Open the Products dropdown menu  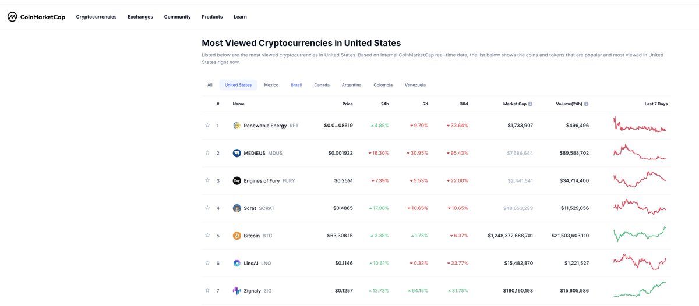212,17
